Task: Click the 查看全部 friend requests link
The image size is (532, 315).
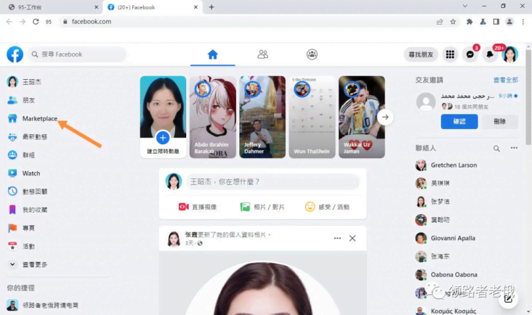Action: [505, 80]
